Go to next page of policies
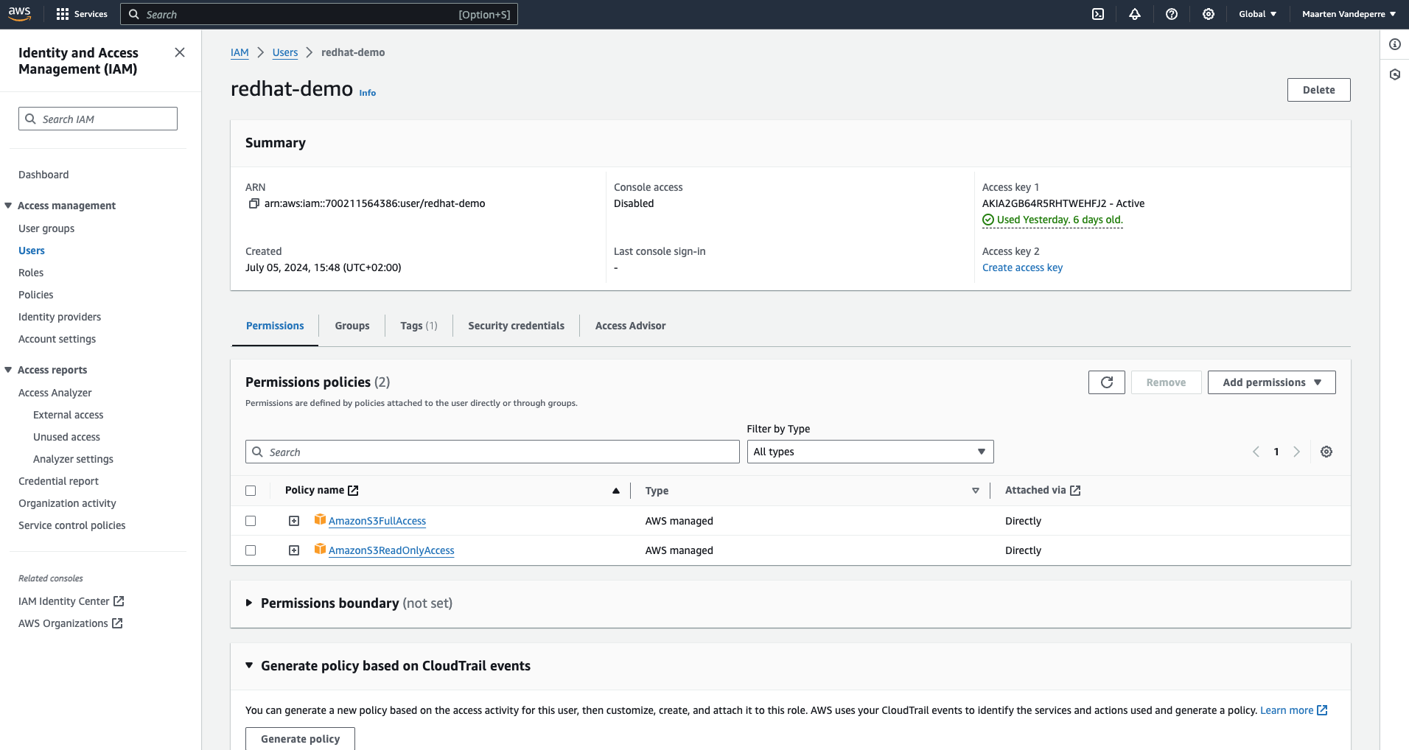Image resolution: width=1409 pixels, height=750 pixels. coord(1297,452)
